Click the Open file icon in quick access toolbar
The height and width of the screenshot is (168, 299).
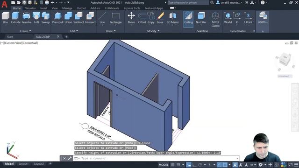coord(19,3)
